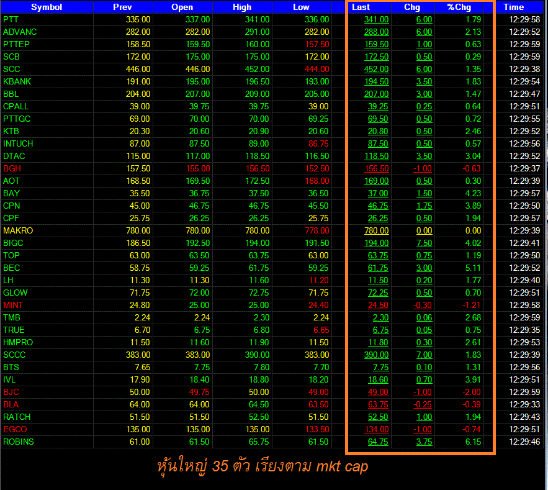The image size is (548, 490).
Task: Select the KBANK stock symbol
Action: click(17, 81)
